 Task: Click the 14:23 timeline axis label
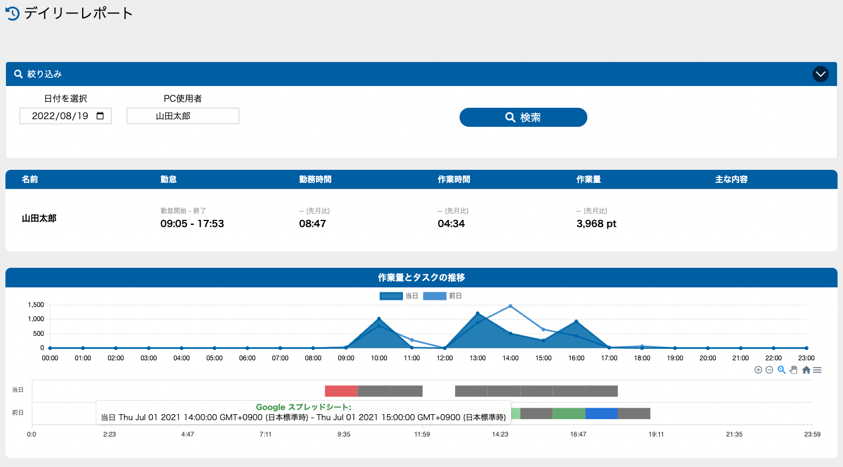(500, 434)
